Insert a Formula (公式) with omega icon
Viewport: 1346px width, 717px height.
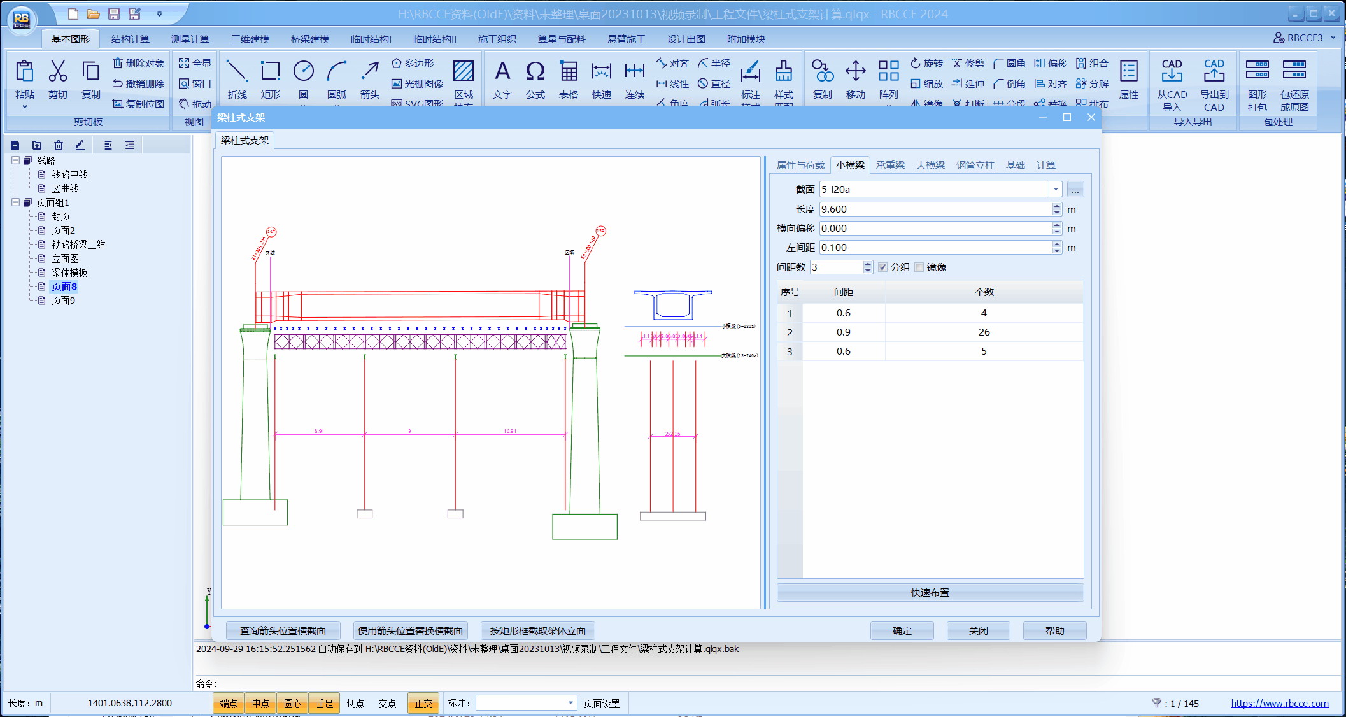(x=535, y=72)
